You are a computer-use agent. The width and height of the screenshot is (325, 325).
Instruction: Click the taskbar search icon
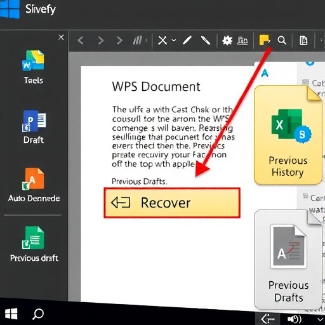pos(38,314)
